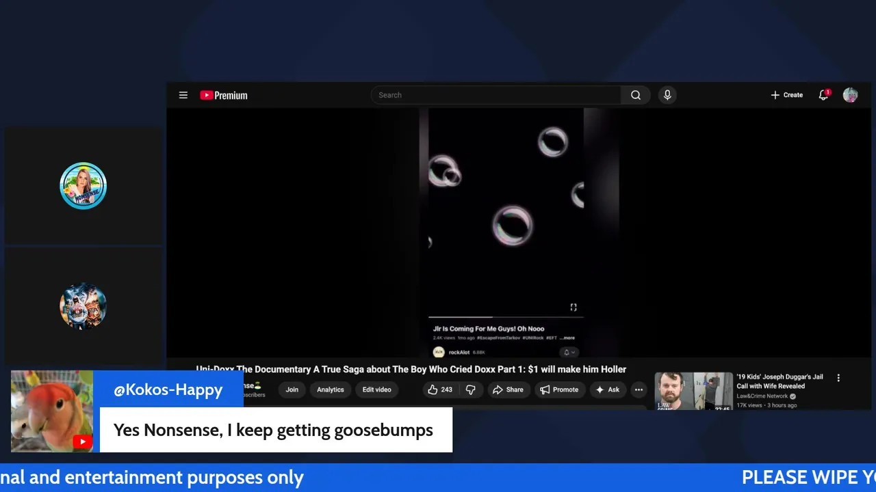Click the lower circular guest avatar
This screenshot has height=492, width=876.
point(83,306)
